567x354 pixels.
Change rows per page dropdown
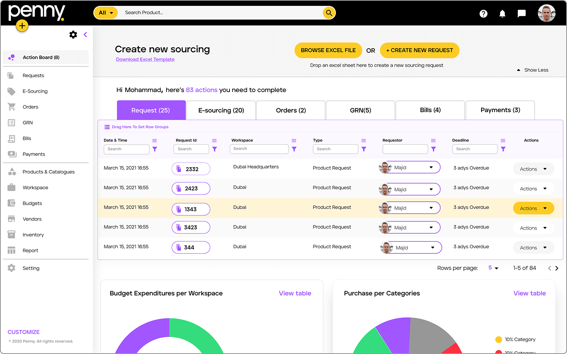click(494, 268)
